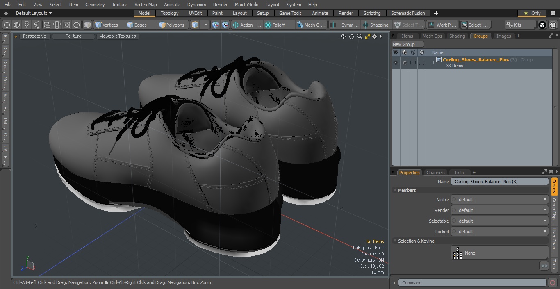This screenshot has width=560, height=289.
Task: Click the Visibility eye column header icon
Action: tap(396, 52)
